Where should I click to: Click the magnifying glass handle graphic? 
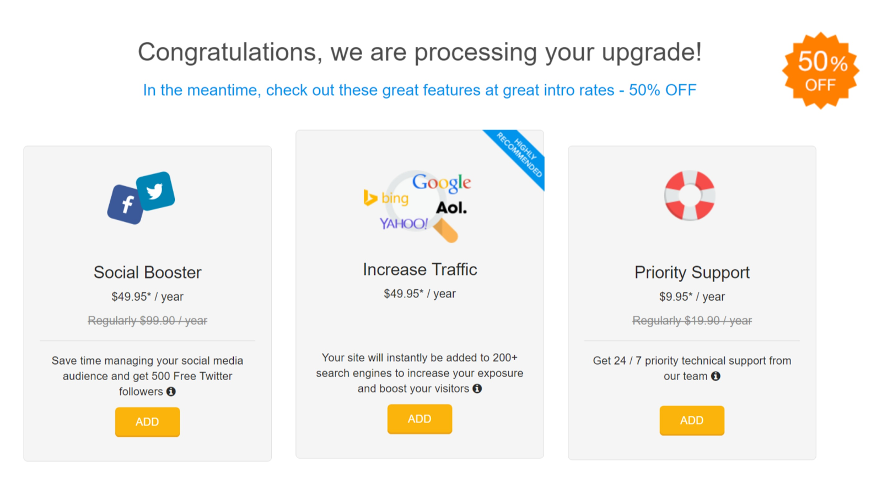[x=445, y=230]
